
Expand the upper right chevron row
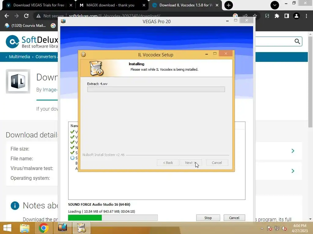tap(293, 151)
